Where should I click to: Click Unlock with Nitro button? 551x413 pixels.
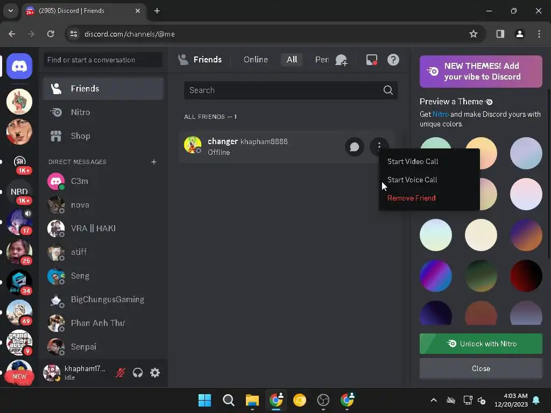tap(481, 344)
